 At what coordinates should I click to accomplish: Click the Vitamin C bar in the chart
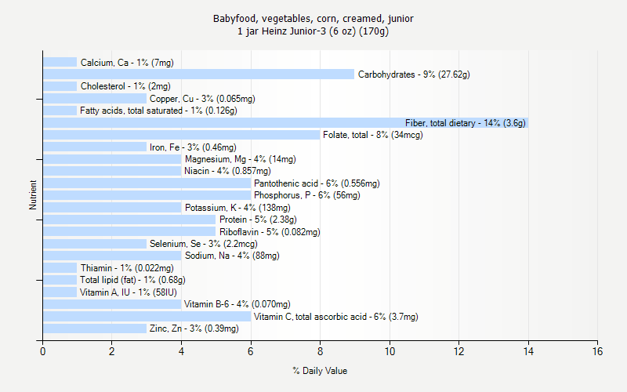click(x=147, y=317)
